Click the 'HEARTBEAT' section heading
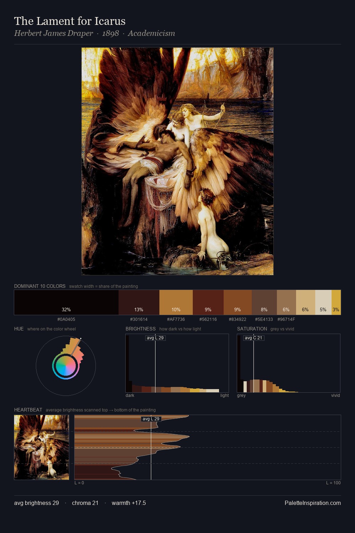The width and height of the screenshot is (355, 533). click(28, 410)
